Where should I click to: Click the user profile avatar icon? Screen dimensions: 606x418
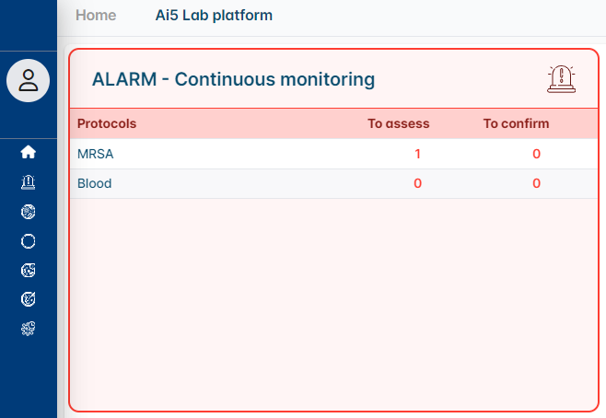pos(29,80)
